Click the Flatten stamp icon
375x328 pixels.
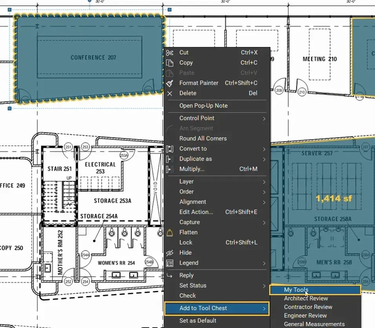(x=170, y=233)
